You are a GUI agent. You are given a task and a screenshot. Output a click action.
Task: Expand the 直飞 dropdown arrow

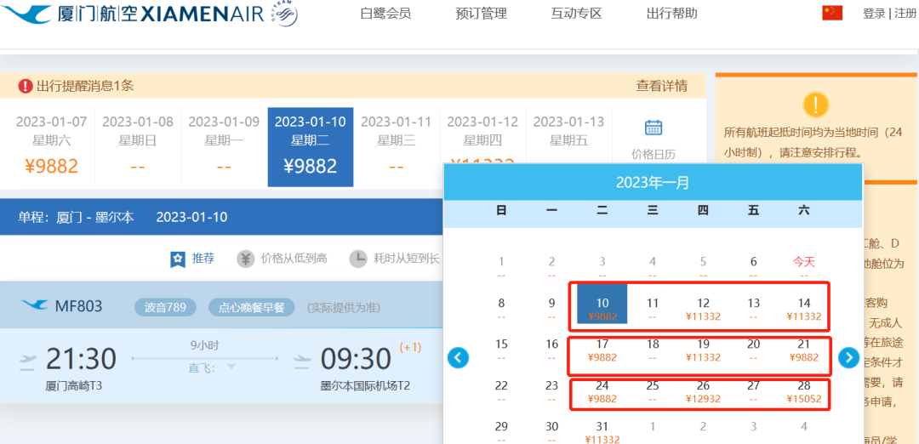pyautogui.click(x=231, y=367)
